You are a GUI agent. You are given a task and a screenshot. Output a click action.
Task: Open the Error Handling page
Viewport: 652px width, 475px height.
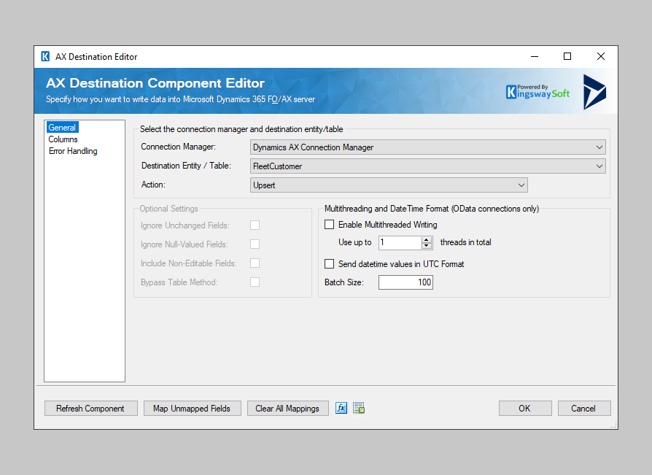[x=72, y=150]
